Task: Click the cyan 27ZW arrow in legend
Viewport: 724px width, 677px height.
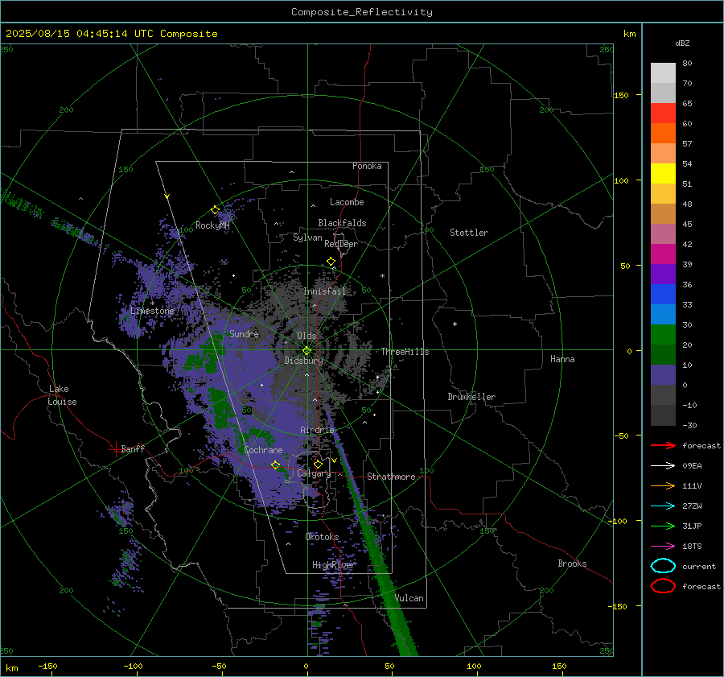Action: (x=663, y=506)
